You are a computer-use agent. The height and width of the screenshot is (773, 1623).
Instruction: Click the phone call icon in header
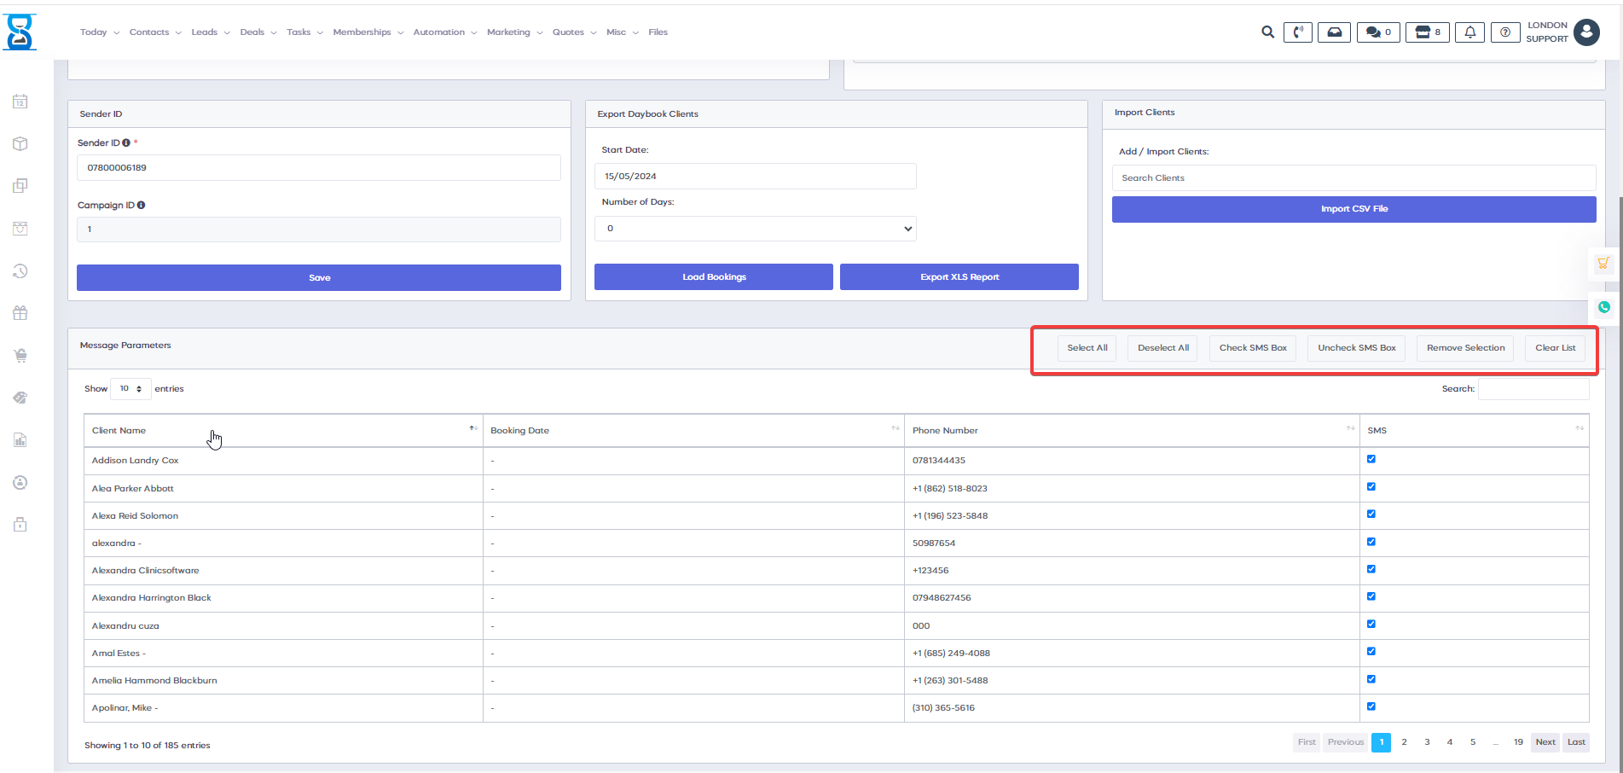point(1297,32)
